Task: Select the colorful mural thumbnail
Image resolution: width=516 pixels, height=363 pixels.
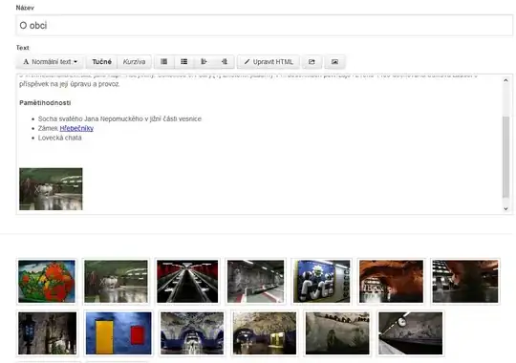Action: 47,282
